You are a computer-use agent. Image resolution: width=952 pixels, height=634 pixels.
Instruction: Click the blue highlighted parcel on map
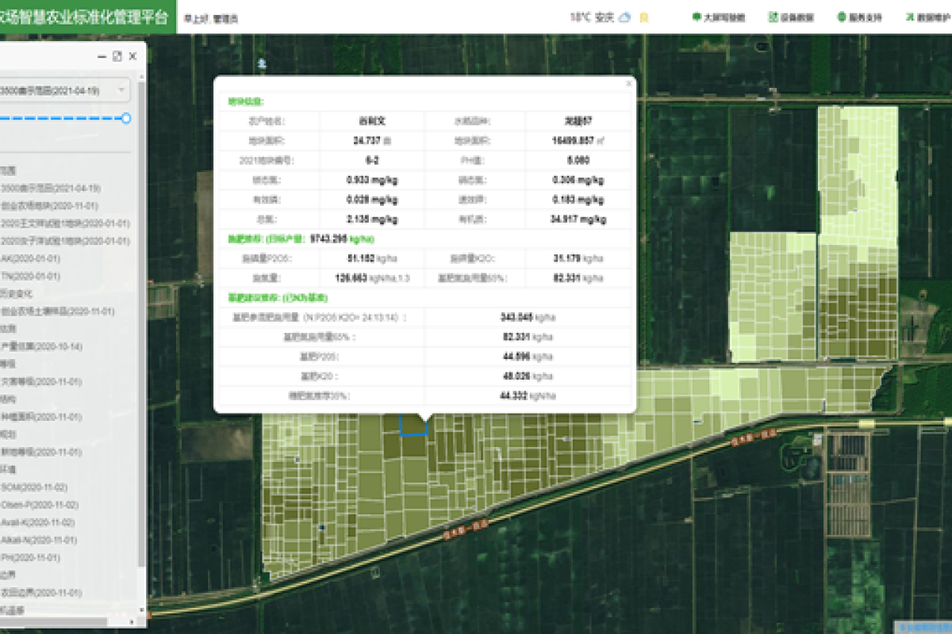click(x=413, y=426)
